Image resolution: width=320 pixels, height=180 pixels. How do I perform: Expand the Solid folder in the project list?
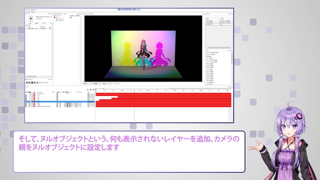[26, 25]
